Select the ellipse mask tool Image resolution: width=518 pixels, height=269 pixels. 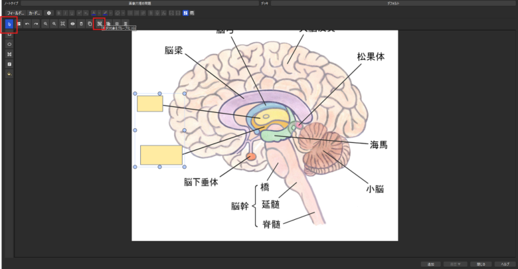[x=9, y=44]
